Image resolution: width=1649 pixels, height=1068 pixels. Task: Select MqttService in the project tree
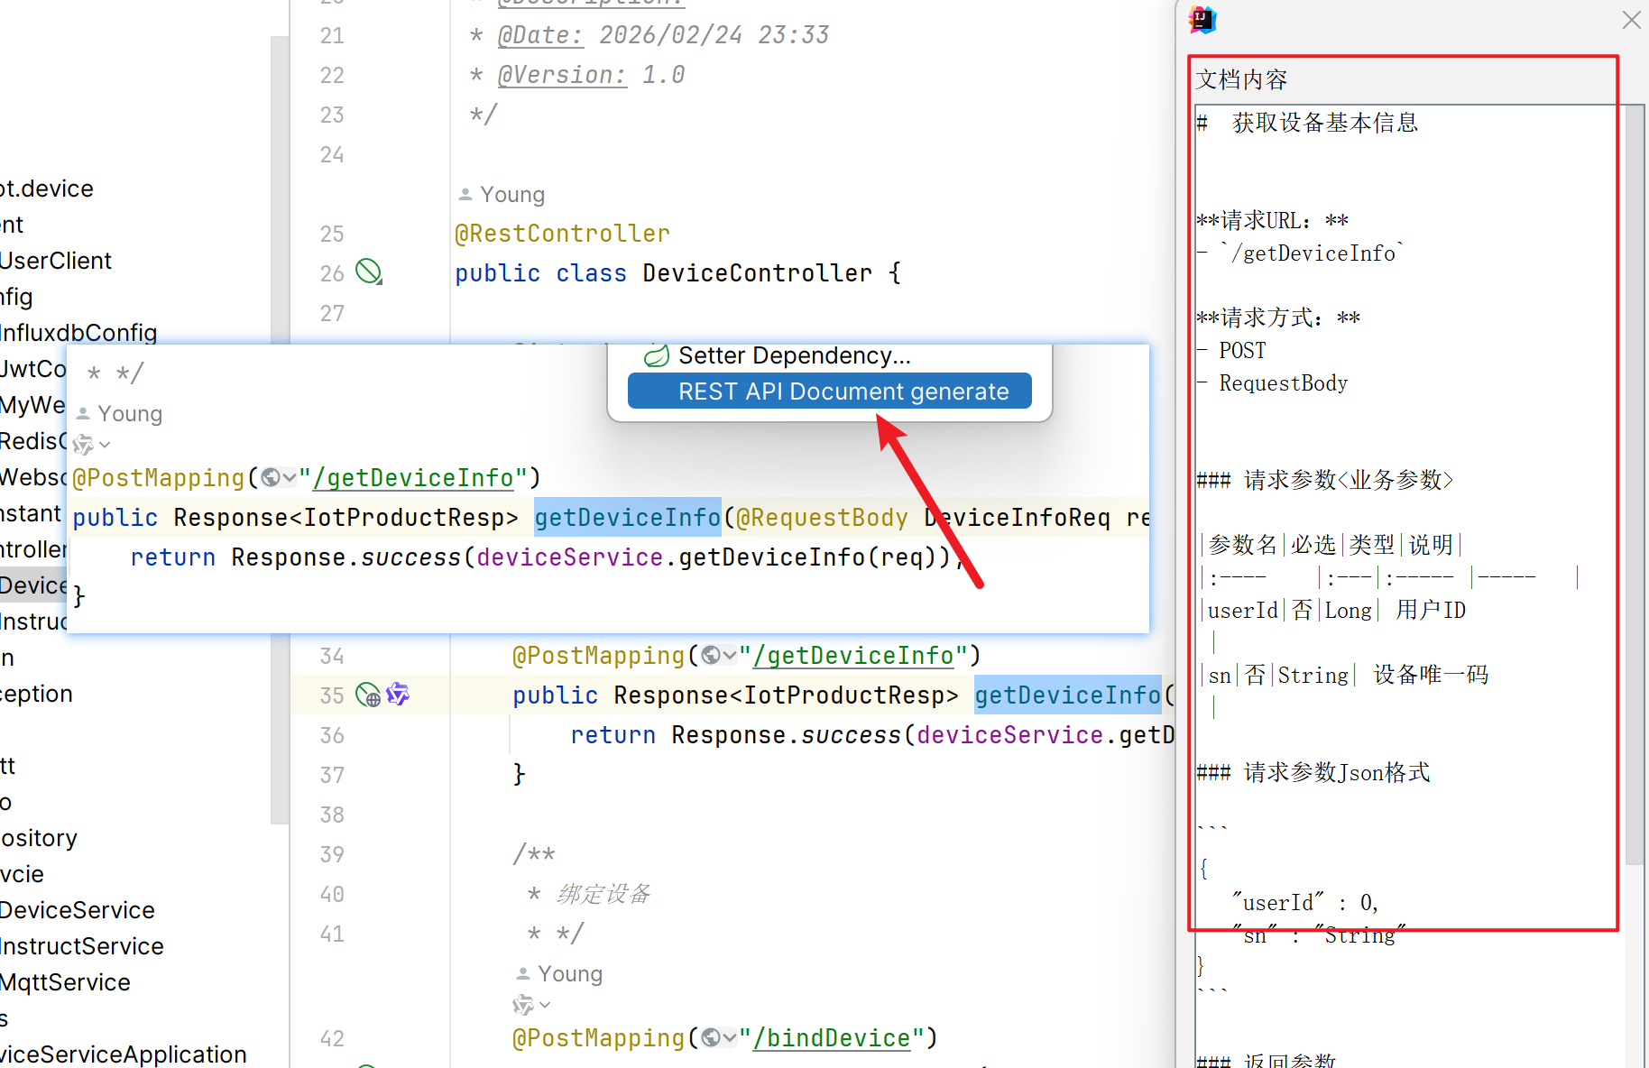click(65, 982)
